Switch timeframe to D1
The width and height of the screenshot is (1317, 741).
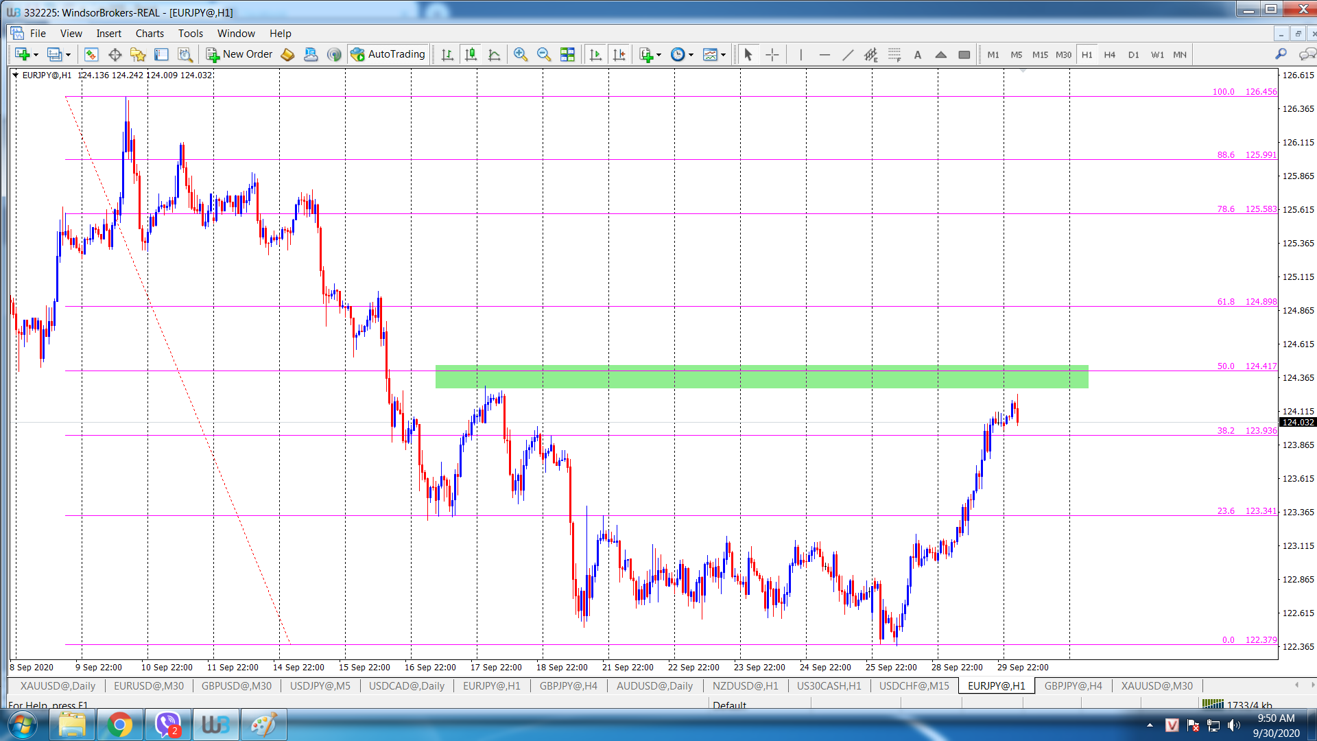pos(1133,54)
